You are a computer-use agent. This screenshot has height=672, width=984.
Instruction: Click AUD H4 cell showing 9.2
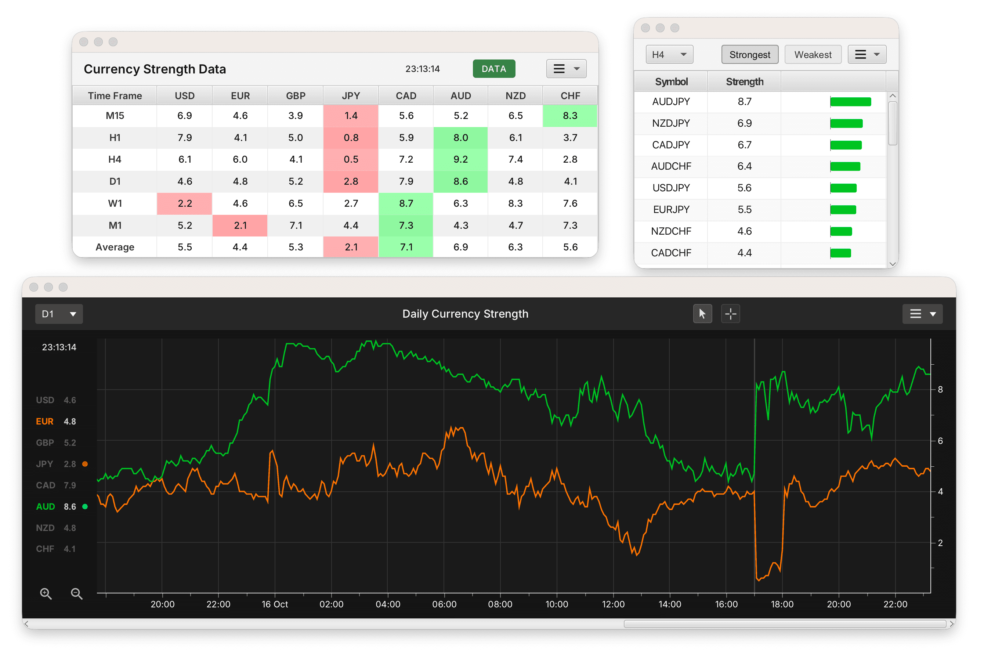tap(461, 159)
